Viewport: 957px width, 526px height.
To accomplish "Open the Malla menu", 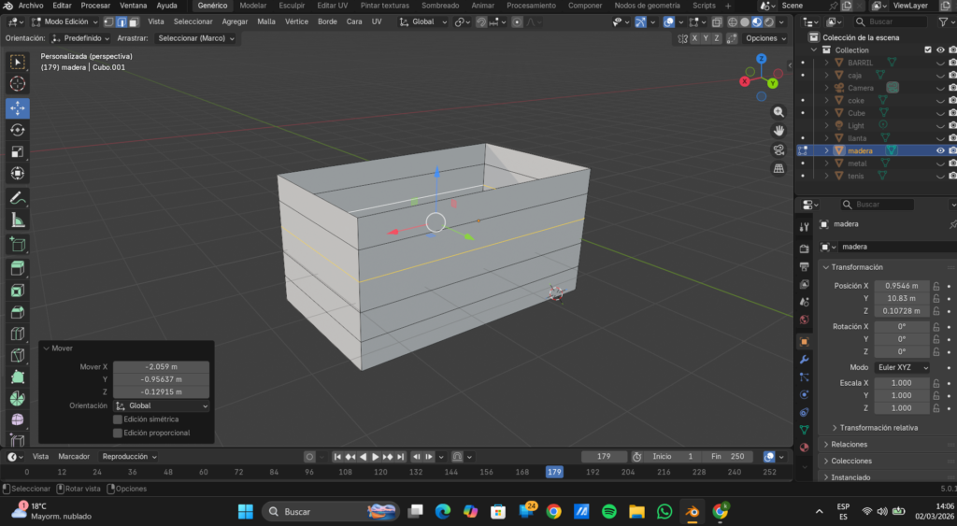I will 266,21.
